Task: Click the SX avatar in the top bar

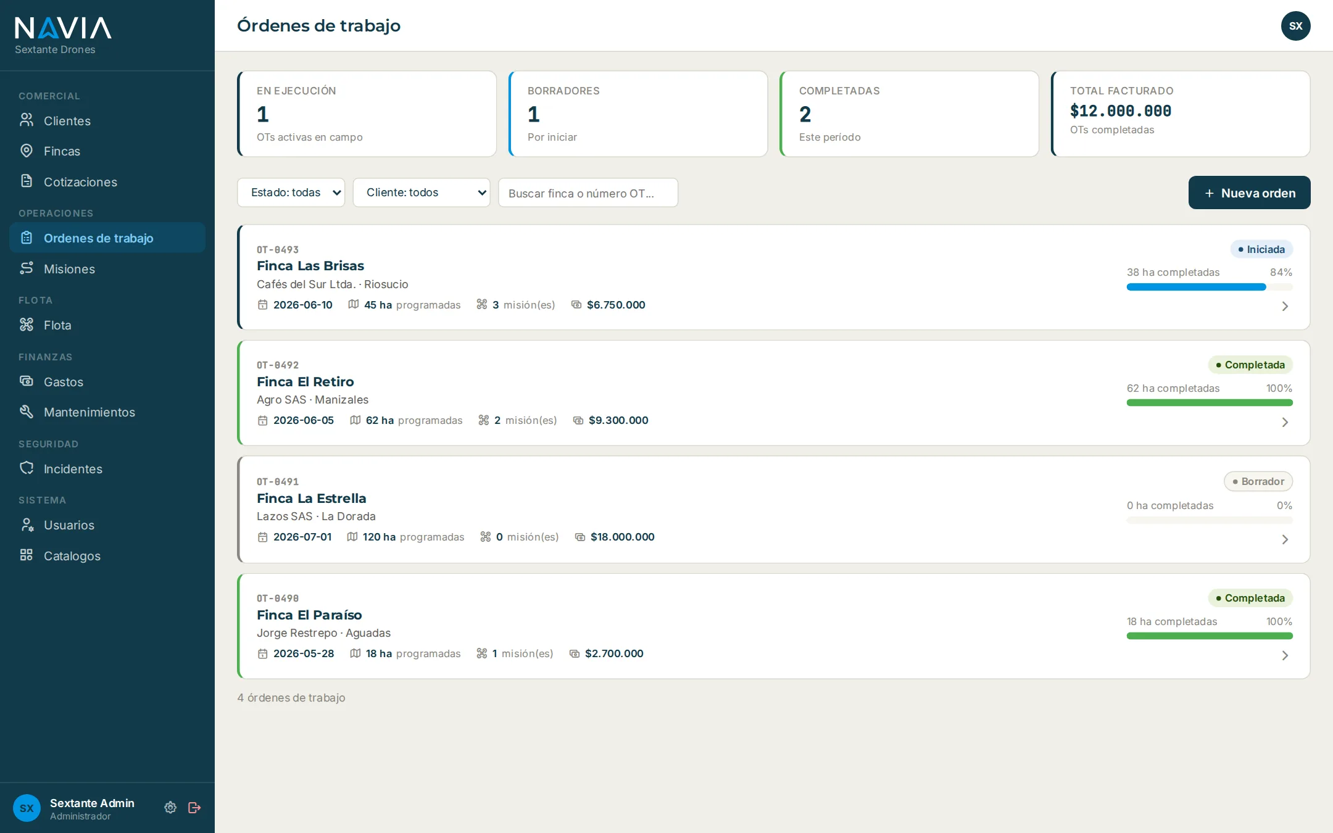Action: click(1295, 26)
